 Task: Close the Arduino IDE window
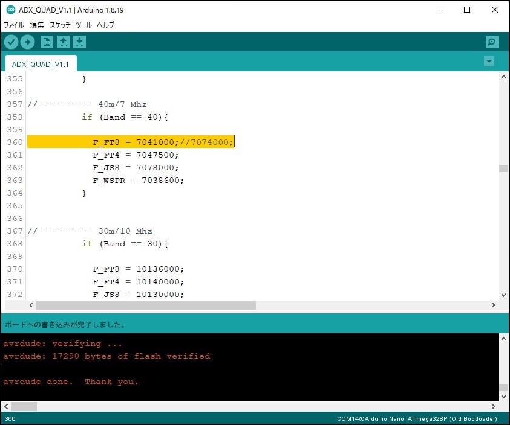[495, 10]
